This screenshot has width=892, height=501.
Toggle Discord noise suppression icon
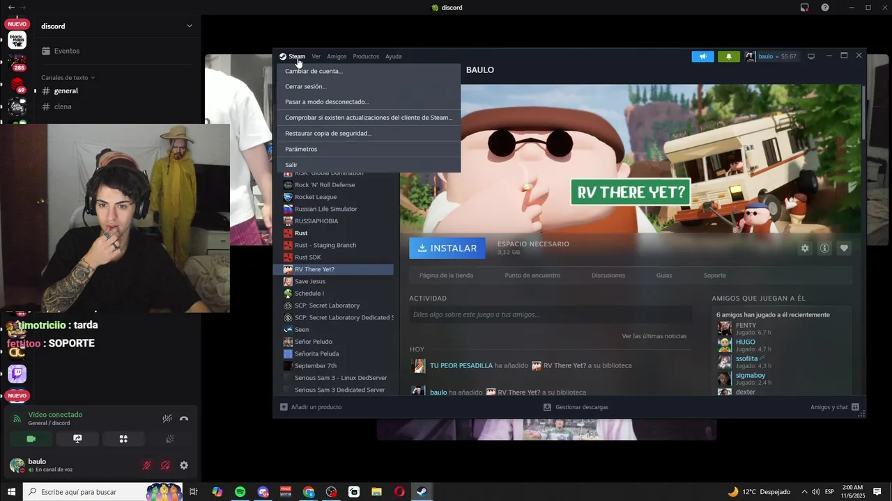coord(167,419)
